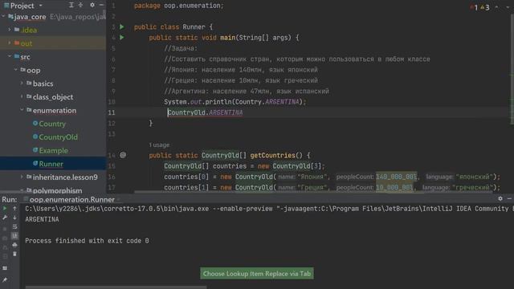Open the layout icon in Run sidebar
514x289 pixels.
coord(5,268)
